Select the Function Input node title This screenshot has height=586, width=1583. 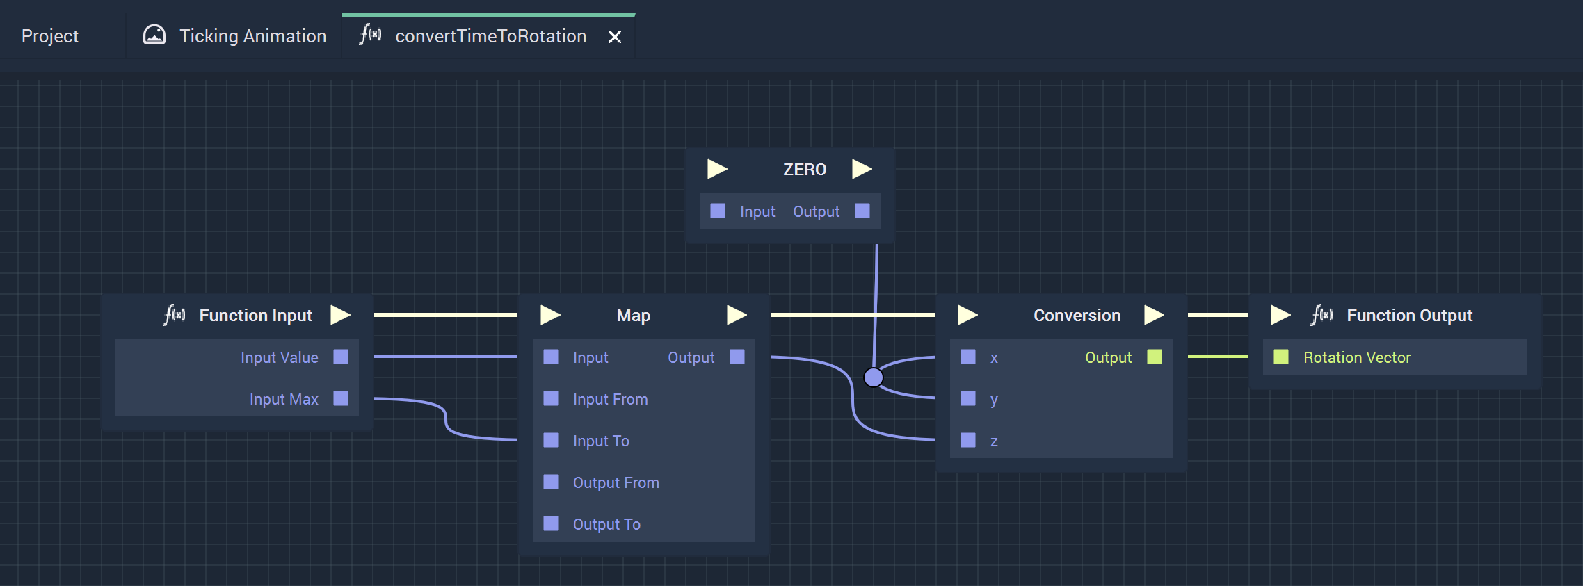(255, 316)
